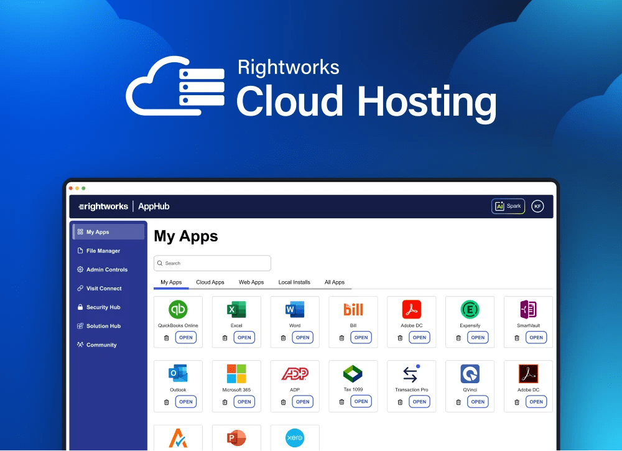Select the Excel app icon

[x=237, y=309]
